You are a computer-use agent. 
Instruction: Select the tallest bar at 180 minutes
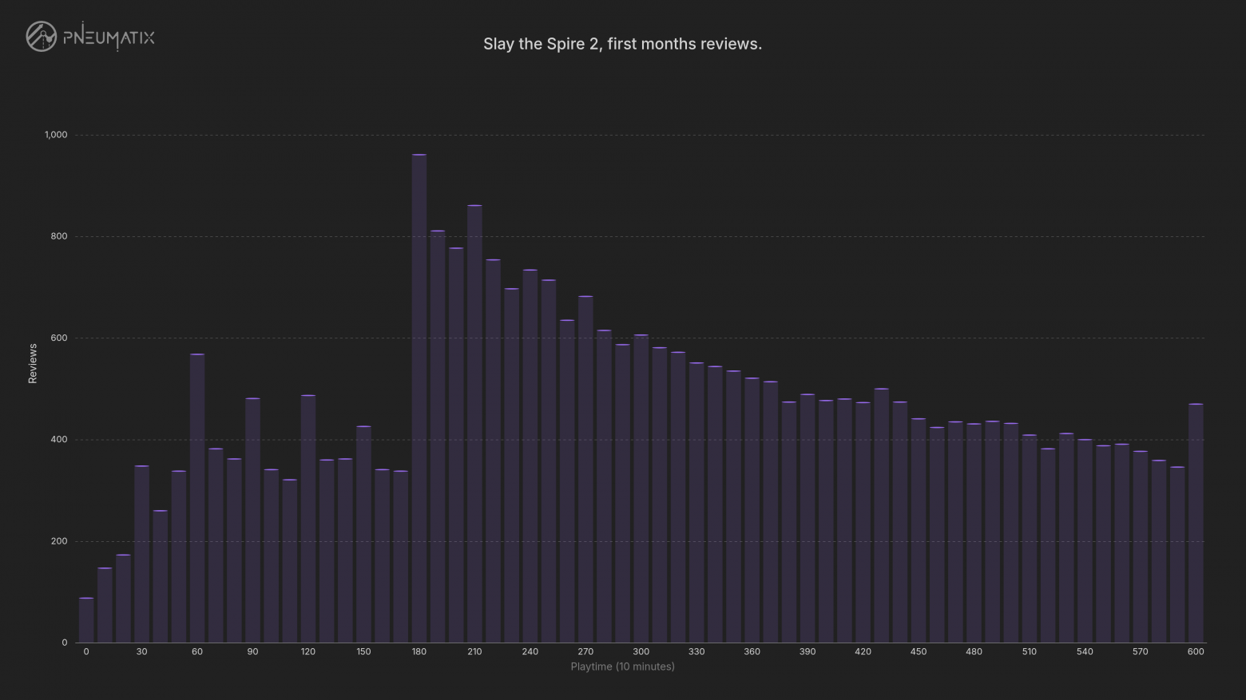click(x=419, y=398)
